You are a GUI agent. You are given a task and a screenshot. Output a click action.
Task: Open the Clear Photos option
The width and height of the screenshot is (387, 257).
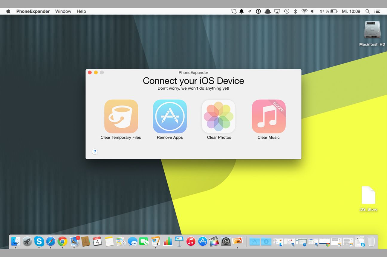coord(218,116)
